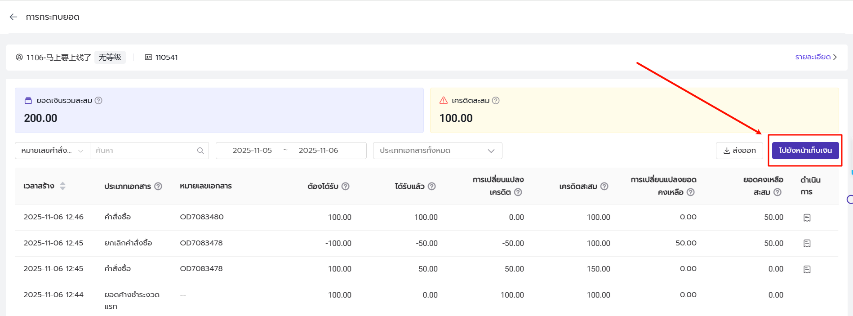
Task: Click the help icon beside ได้รับแล้ว header
Action: [x=431, y=186]
